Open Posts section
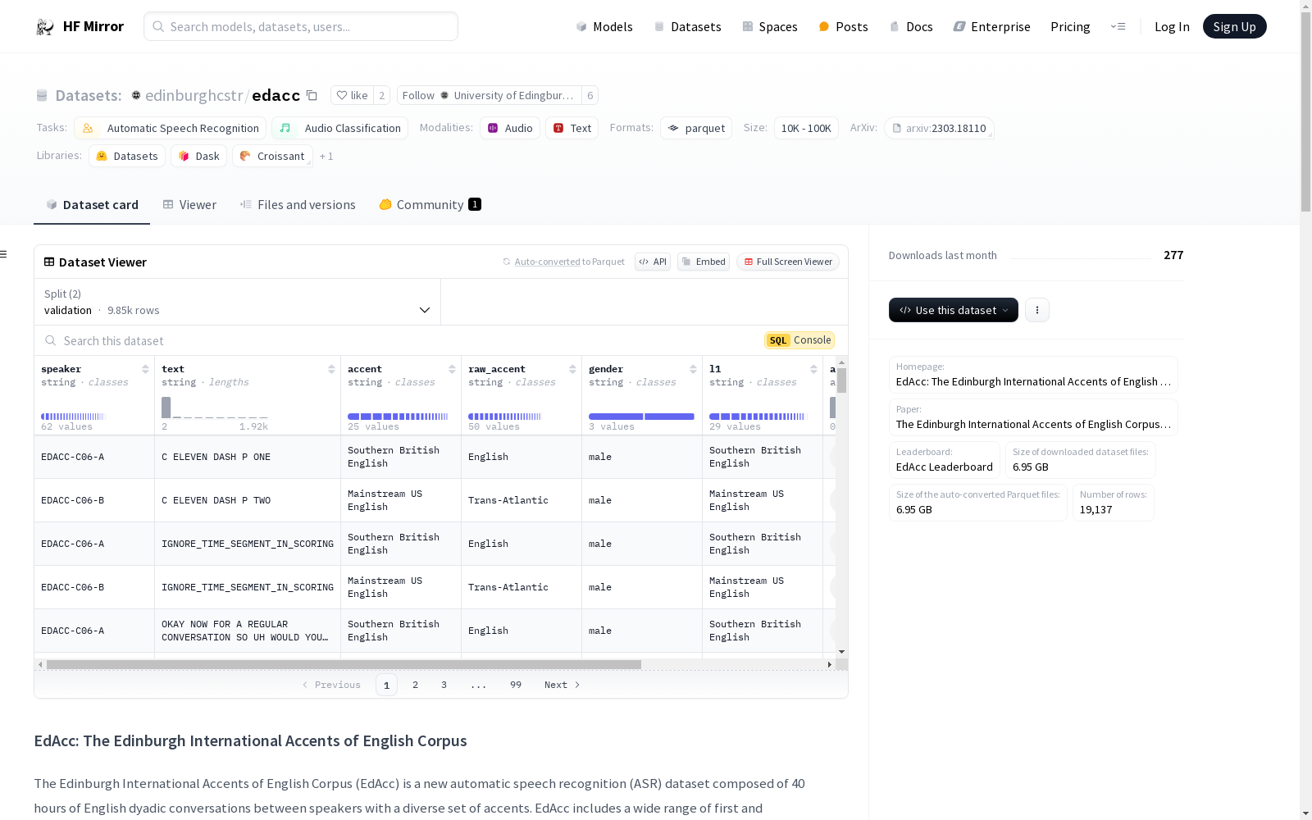 click(x=843, y=26)
